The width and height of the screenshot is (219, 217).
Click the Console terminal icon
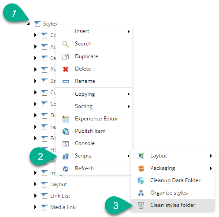[x=66, y=144]
